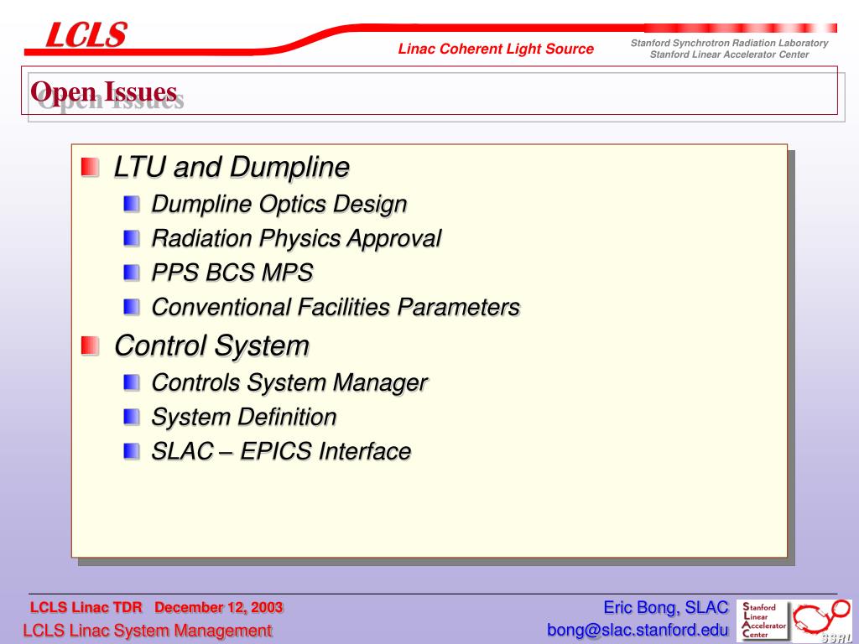Click blue bullet beside Conventional Facilities Parameters
This screenshot has width=859, height=644.
click(132, 307)
